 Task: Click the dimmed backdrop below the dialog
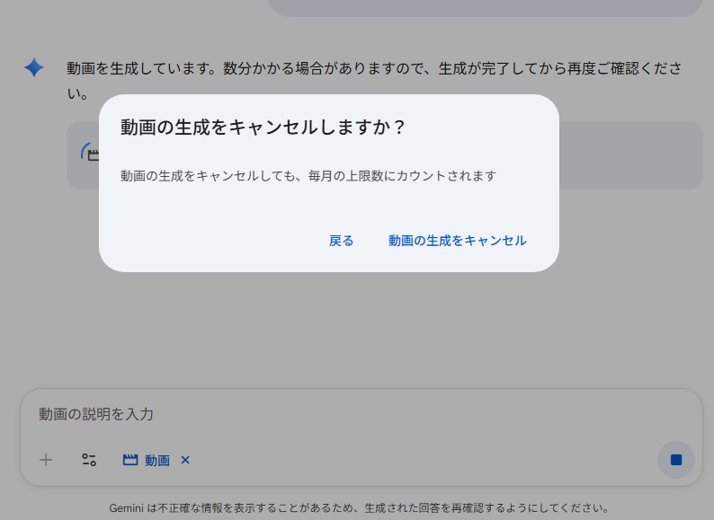[x=360, y=332]
